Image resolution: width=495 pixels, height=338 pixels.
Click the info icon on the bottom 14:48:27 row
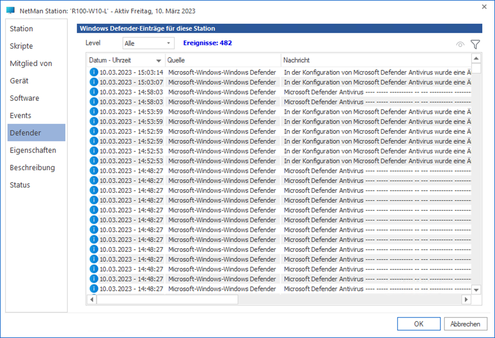[94, 289]
